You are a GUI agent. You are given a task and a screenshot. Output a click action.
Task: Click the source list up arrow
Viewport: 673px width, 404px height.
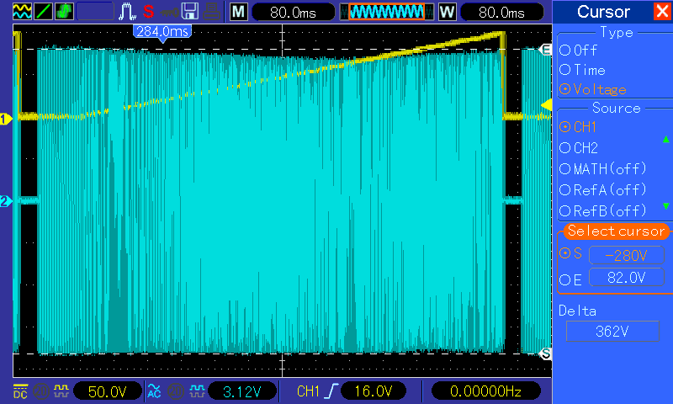pos(665,139)
